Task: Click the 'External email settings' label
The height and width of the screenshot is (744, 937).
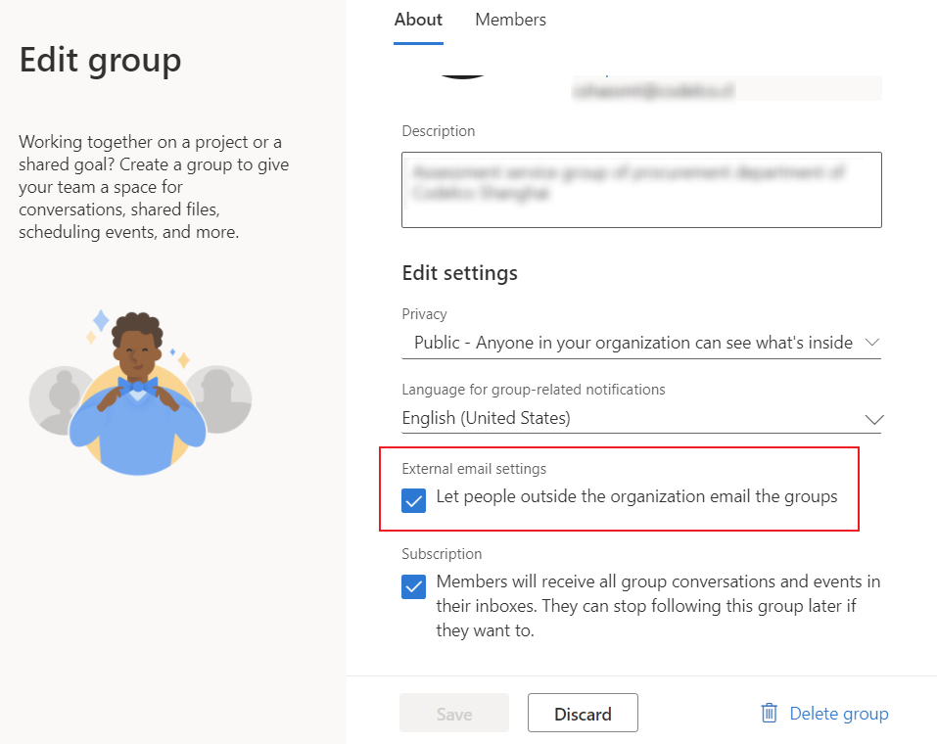Action: pyautogui.click(x=474, y=469)
